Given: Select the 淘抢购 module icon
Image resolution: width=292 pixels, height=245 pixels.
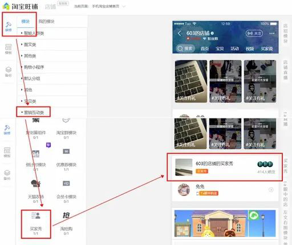Looking at the screenshot, I should (x=66, y=215).
